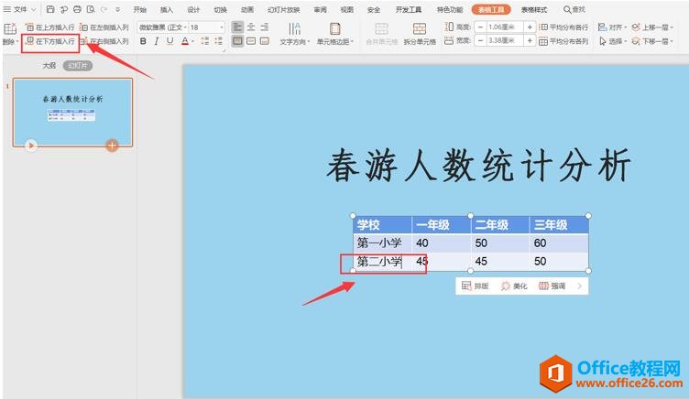Click play button on slide thumbnail
Screen dimensions: 689x399
[31, 145]
